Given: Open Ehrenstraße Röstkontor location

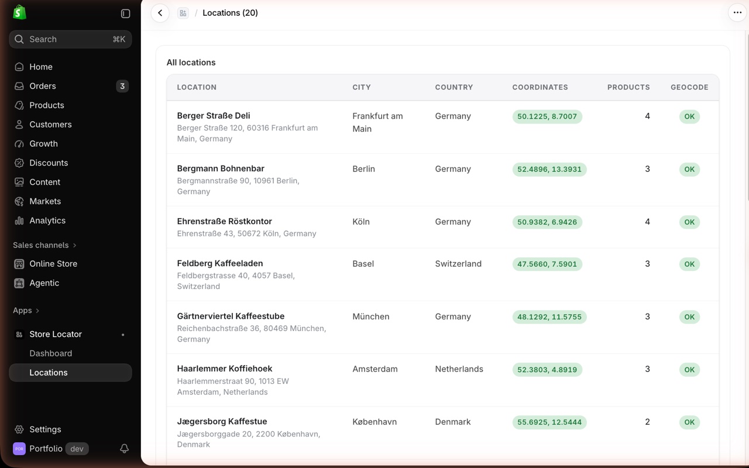Looking at the screenshot, I should pyautogui.click(x=225, y=221).
